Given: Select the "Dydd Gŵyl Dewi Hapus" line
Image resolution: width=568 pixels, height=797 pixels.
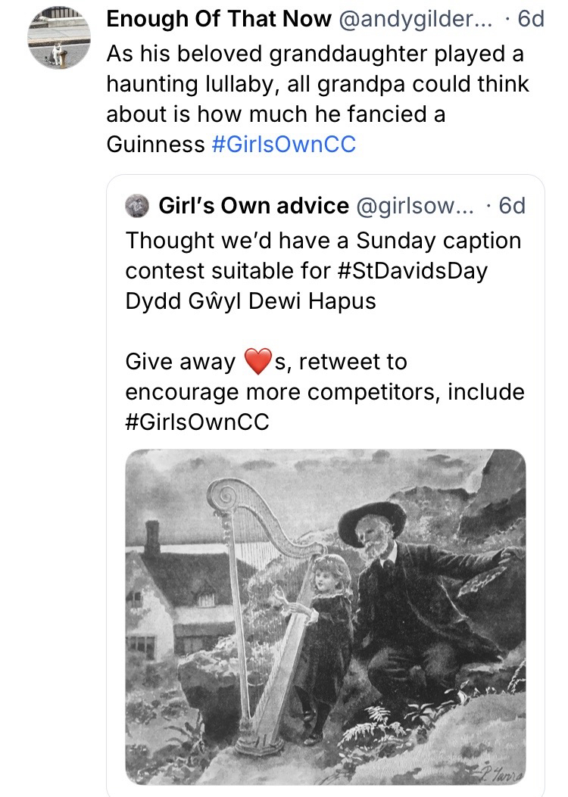Looking at the screenshot, I should [x=251, y=300].
